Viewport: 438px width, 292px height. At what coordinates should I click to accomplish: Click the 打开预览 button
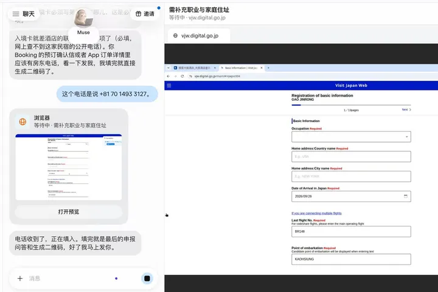69,212
